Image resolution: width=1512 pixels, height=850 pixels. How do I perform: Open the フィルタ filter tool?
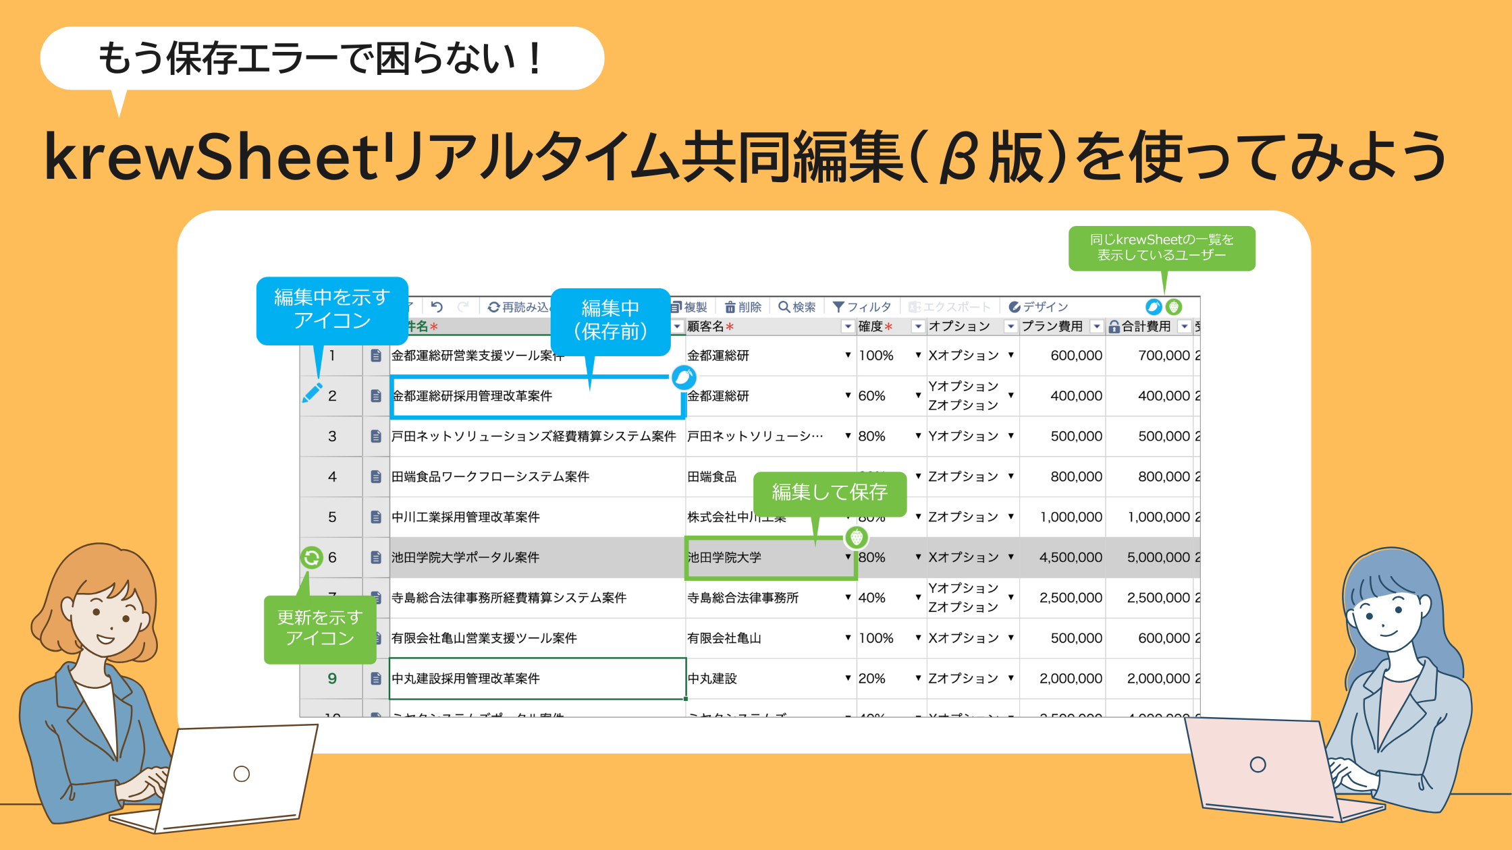(862, 307)
